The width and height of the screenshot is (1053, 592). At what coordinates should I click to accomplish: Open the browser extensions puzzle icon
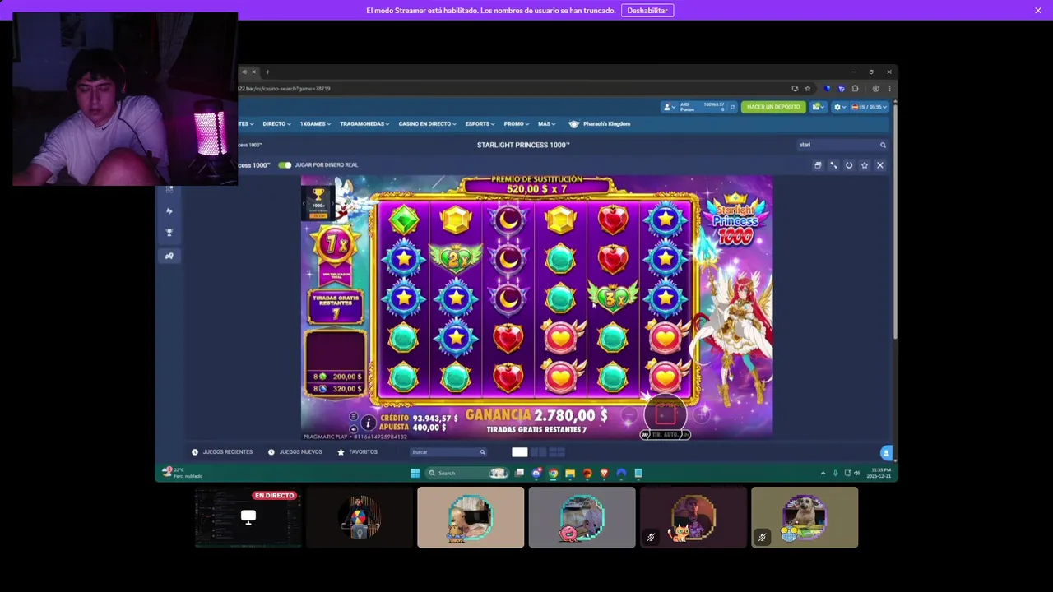855,89
